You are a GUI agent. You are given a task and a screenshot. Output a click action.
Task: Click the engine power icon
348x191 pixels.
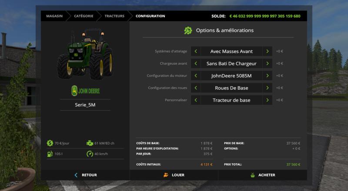pyautogui.click(x=90, y=143)
